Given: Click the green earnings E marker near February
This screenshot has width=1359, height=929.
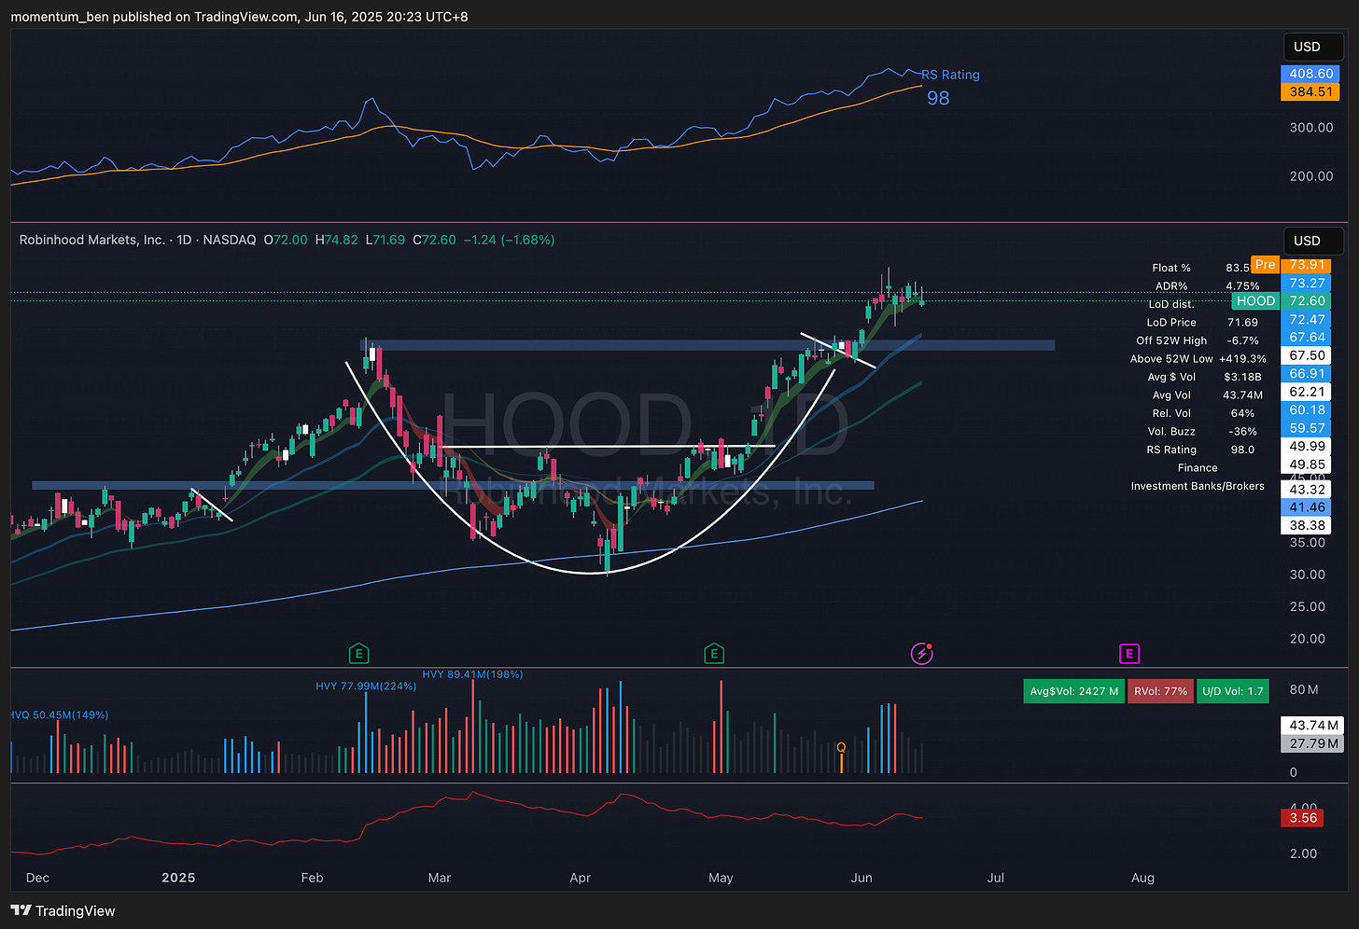Looking at the screenshot, I should pyautogui.click(x=358, y=654).
